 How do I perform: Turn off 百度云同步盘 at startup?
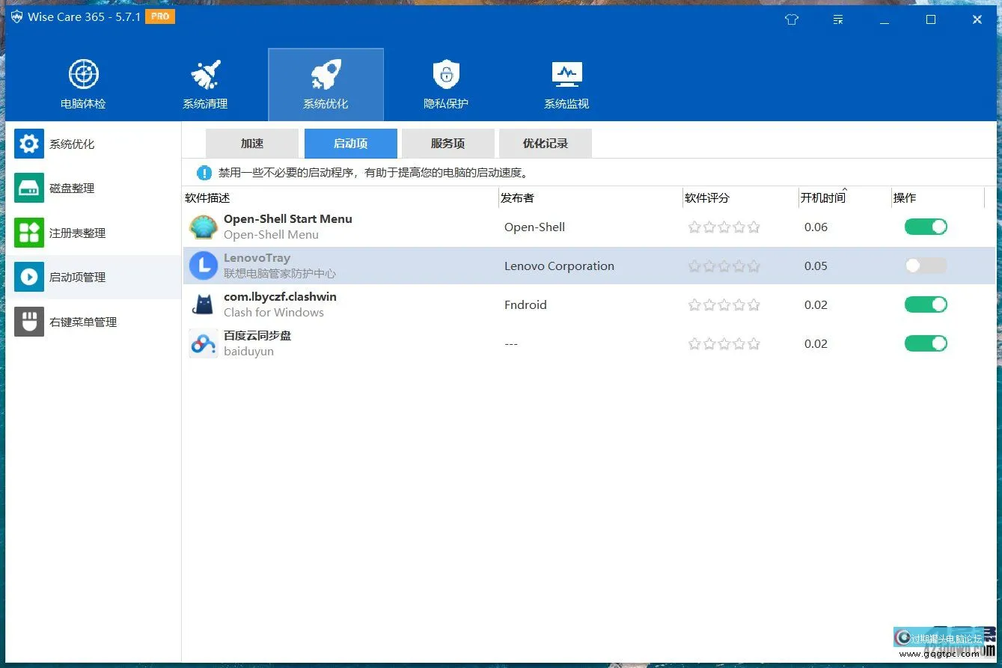(926, 343)
